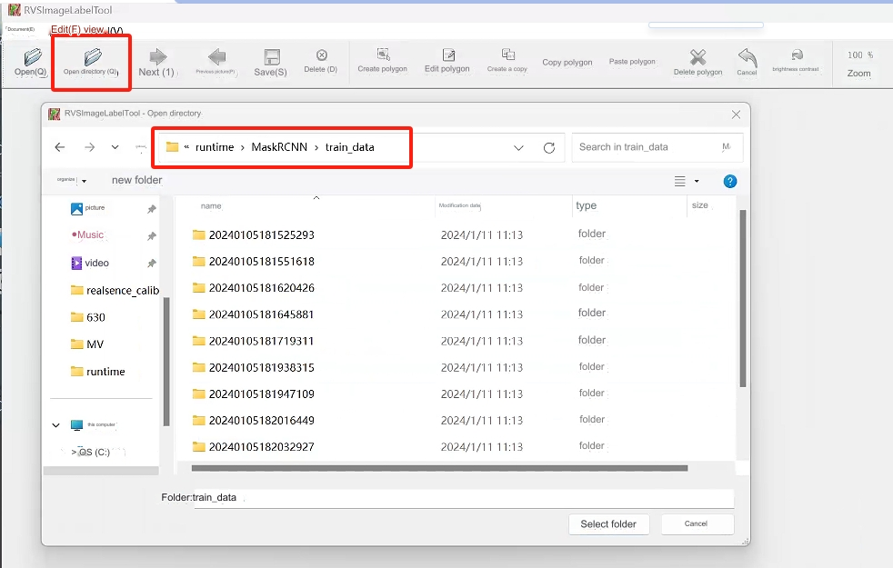Click the Select folder button
Viewport: 893px width, 568px height.
tap(608, 524)
